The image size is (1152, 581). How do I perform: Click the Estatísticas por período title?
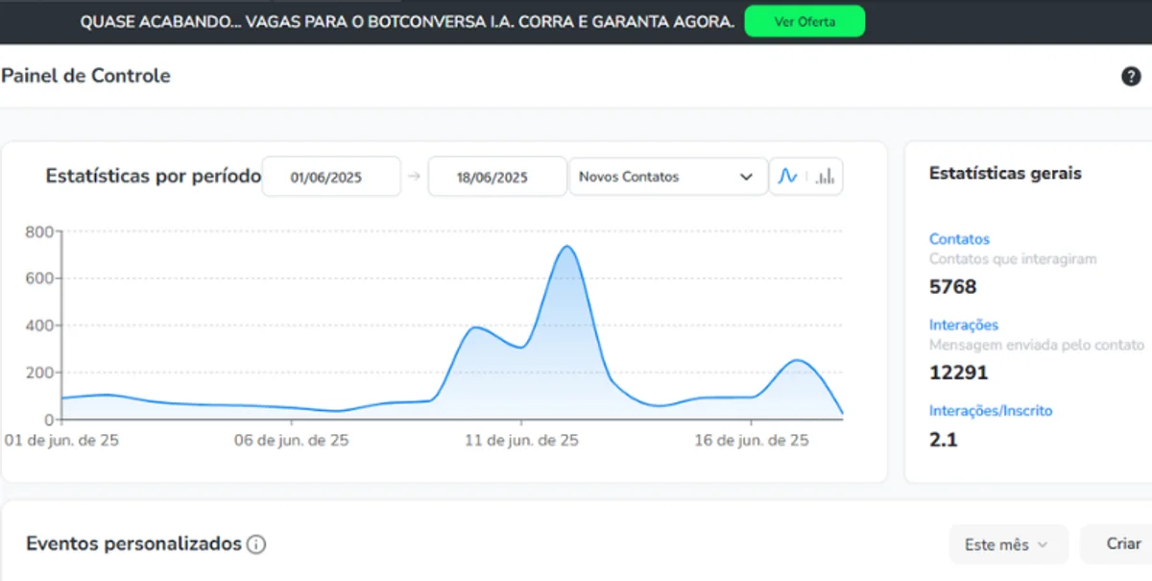click(x=154, y=176)
